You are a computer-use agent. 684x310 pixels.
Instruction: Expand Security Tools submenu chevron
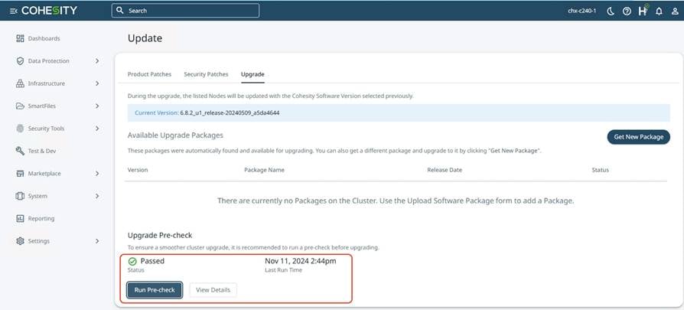click(97, 129)
